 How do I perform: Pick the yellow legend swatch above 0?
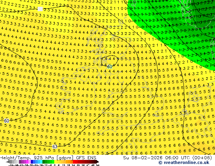coord(55,162)
